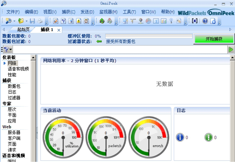Image resolution: width=235 pixels, height=168 pixels.
Task: Select 网络 in the dashboard sidebar
Action: click(x=12, y=63)
